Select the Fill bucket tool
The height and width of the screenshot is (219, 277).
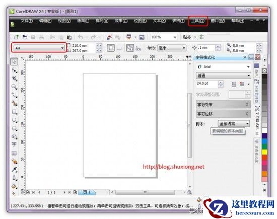[14, 186]
